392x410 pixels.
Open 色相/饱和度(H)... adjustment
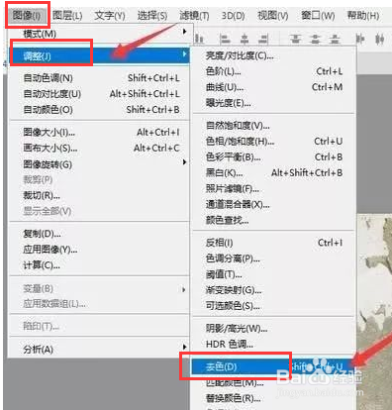click(x=274, y=142)
